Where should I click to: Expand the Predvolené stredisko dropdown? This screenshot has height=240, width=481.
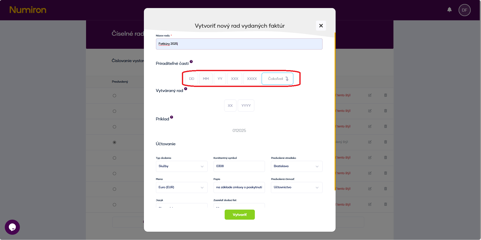click(x=296, y=166)
